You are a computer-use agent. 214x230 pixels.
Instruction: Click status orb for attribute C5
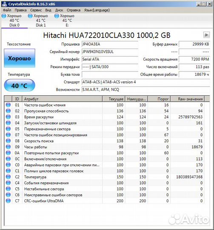pos(8,189)
